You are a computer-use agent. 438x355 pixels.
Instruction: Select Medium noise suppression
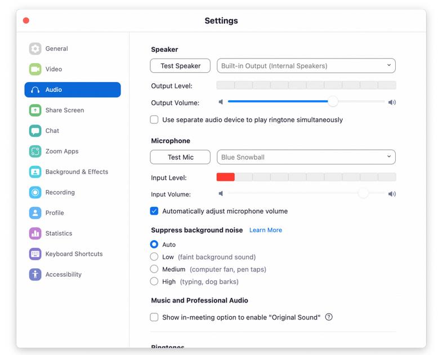click(154, 269)
